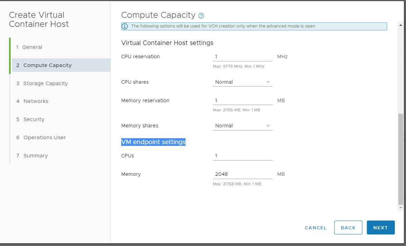Click the VM endpoint CPUs input field

pos(242,156)
